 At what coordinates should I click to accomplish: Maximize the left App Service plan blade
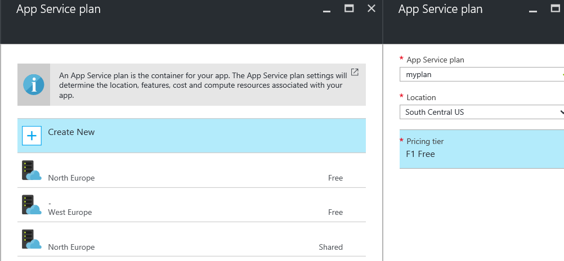tap(349, 8)
